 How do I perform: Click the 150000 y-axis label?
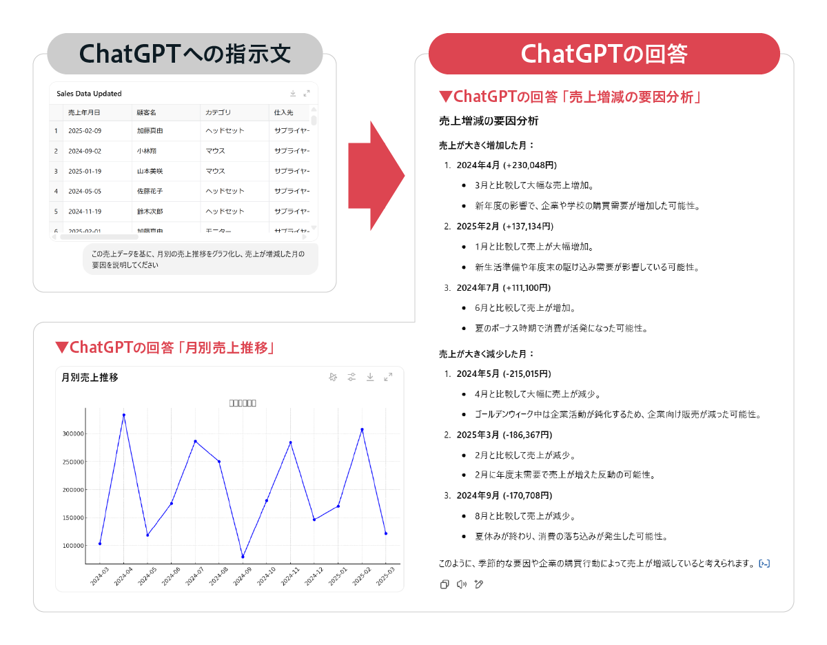point(72,518)
